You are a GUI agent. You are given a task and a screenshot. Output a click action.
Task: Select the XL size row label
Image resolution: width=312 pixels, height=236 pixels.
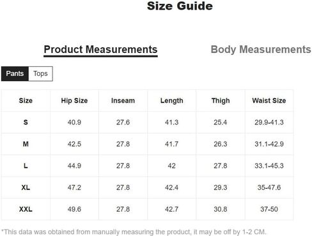coord(26,188)
